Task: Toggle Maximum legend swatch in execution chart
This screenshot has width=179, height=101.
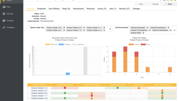Action: 74,44
